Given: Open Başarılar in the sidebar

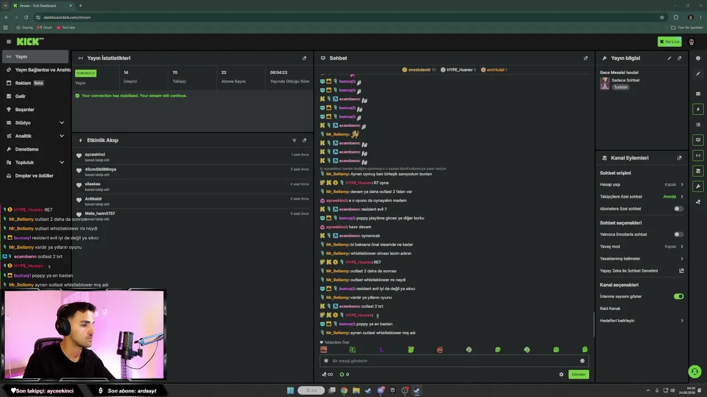Looking at the screenshot, I should [x=35, y=110].
